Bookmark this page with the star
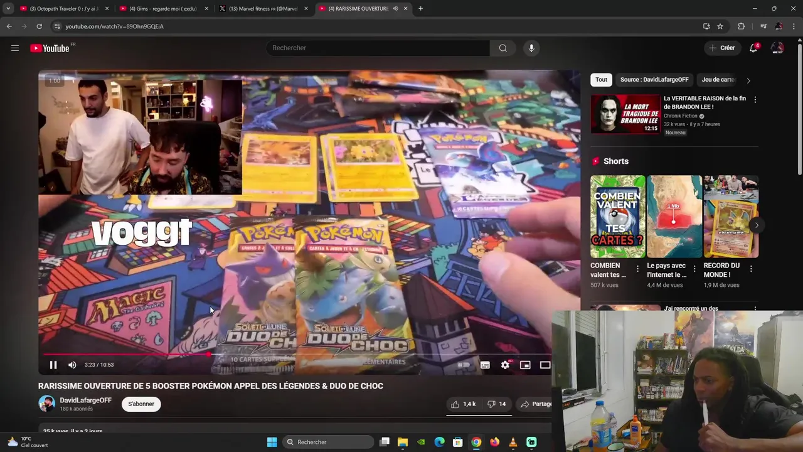 coord(720,26)
